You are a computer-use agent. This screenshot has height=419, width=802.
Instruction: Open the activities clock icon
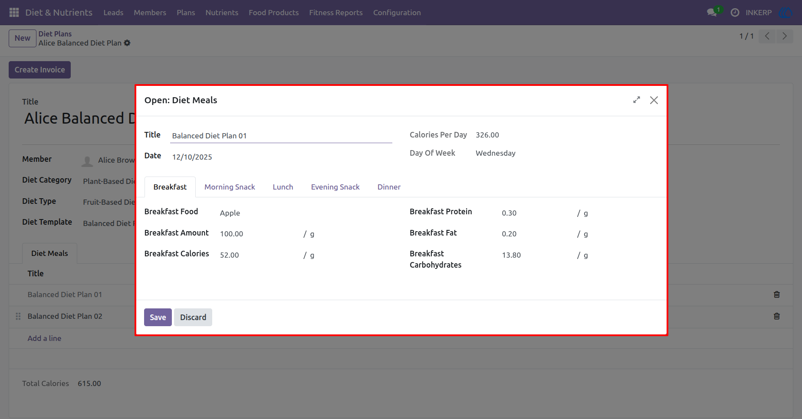pyautogui.click(x=735, y=13)
